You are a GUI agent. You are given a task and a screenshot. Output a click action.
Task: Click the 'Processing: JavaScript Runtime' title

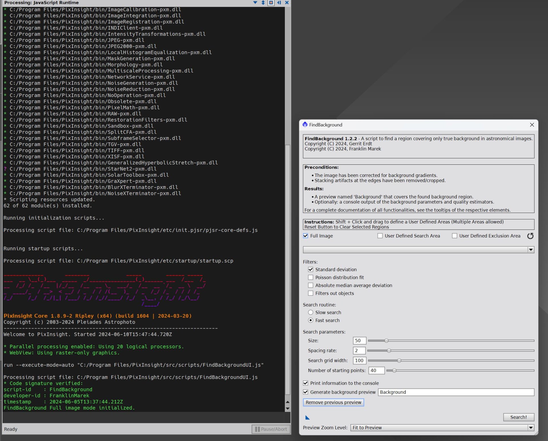(42, 3)
